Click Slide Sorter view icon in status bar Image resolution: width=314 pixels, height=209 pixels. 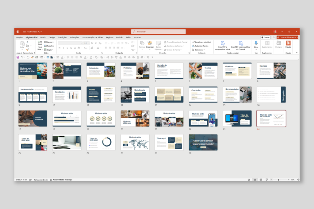[255, 180]
